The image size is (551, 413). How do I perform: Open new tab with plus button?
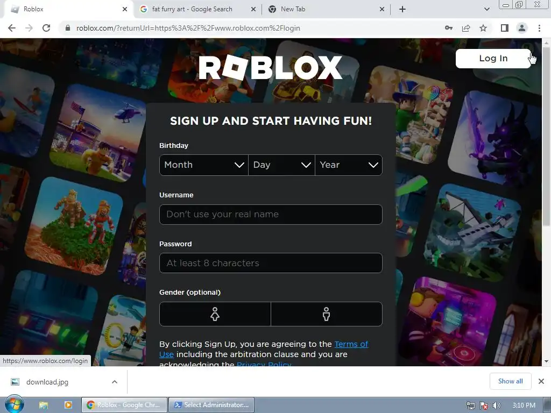402,9
